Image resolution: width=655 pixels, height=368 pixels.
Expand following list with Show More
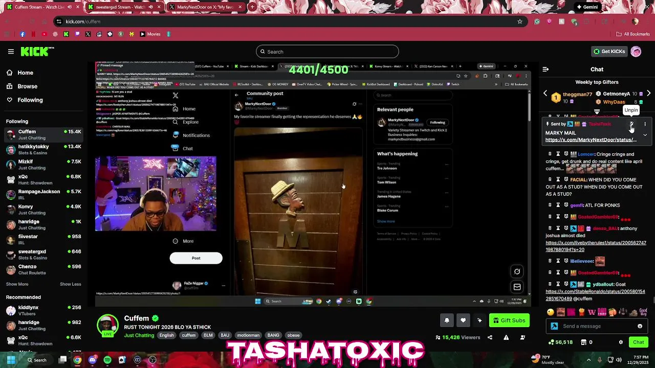(17, 284)
